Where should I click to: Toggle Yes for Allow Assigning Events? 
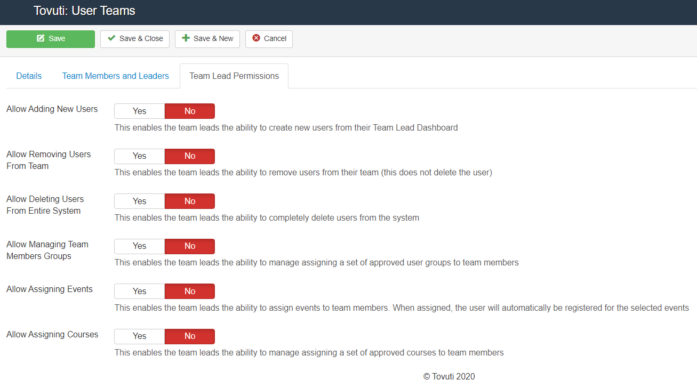tap(139, 291)
